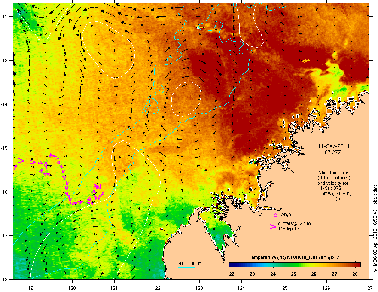This screenshot has width=378, height=292.
Task: Click the latitude label -16
Action: 4,192
